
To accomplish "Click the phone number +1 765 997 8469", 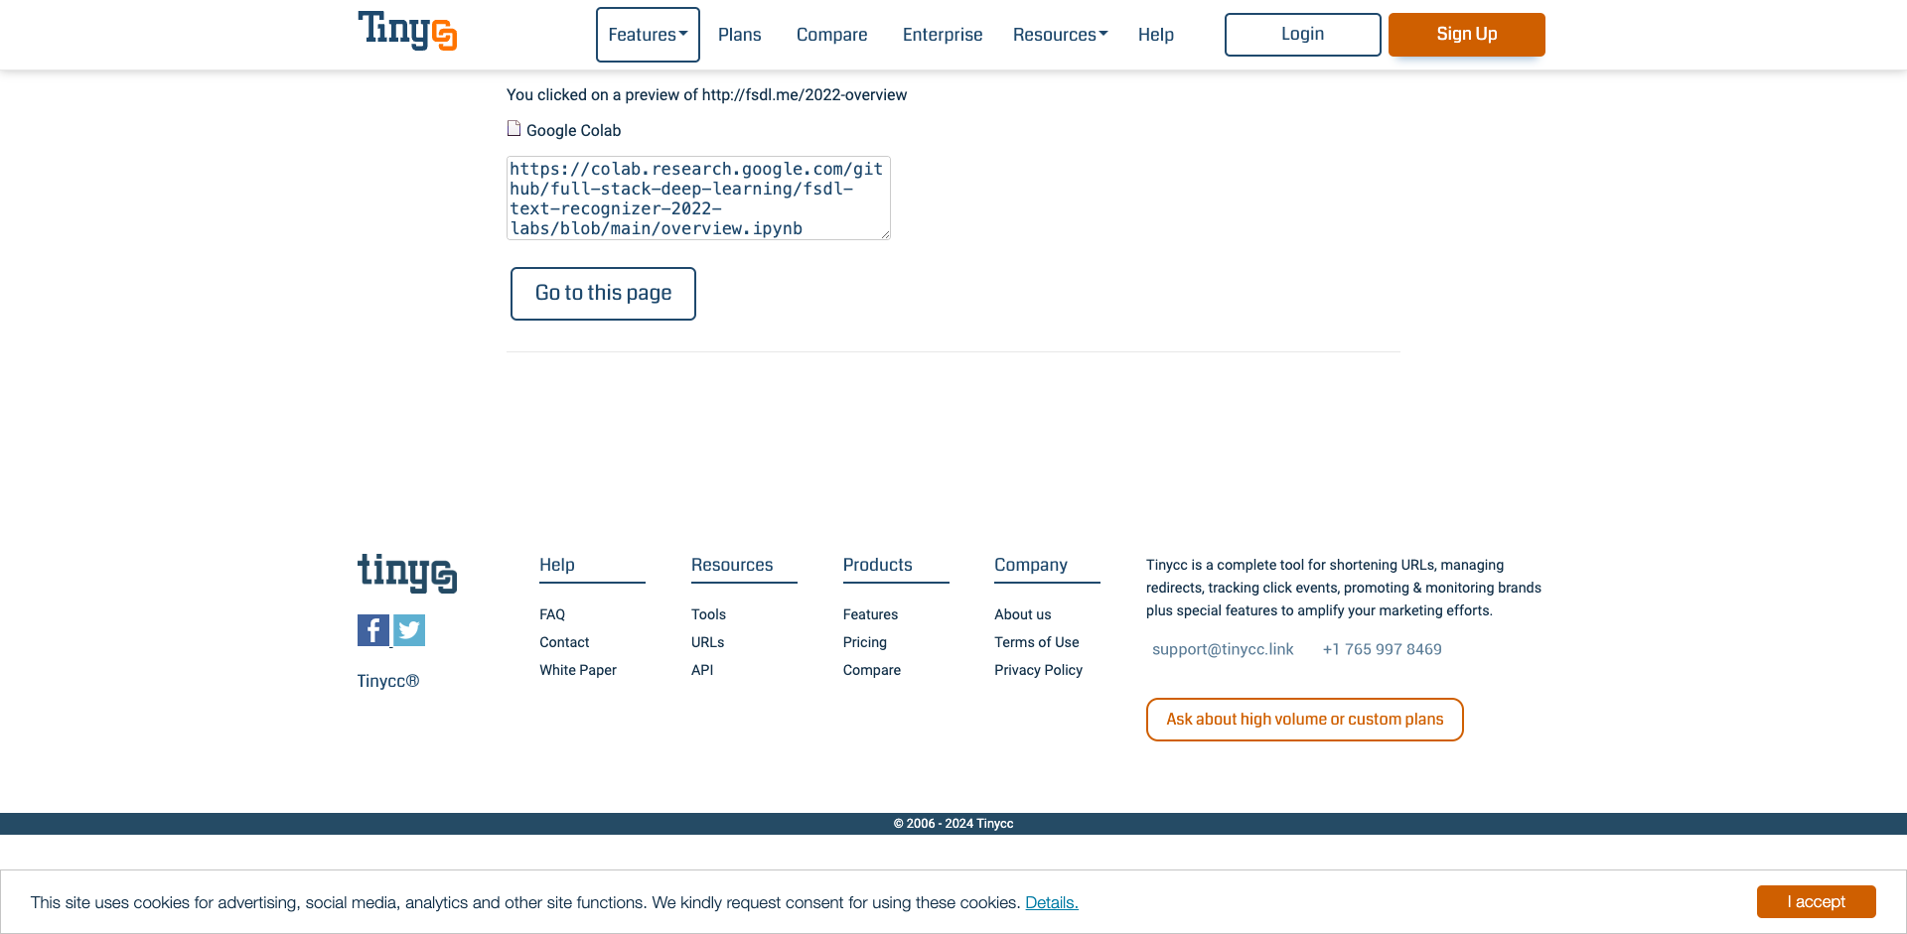I will 1383,649.
